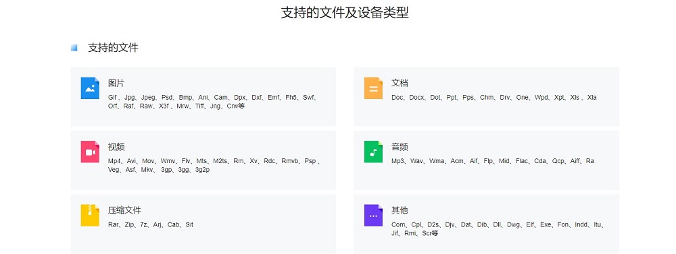This screenshot has height=254, width=676.
Task: Click the other formats line starting with Jif
Action: click(x=415, y=233)
